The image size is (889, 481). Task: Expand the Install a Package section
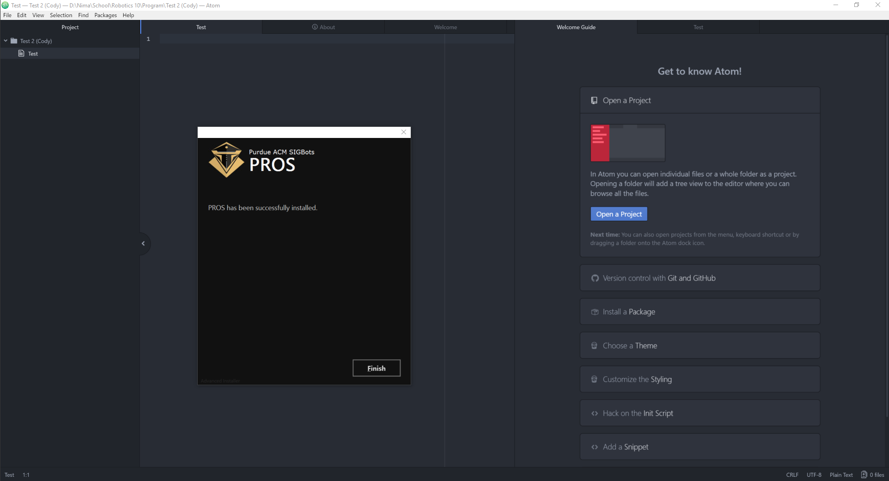700,312
